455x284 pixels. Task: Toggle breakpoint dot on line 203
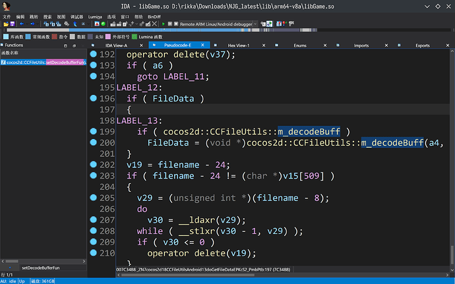(93, 175)
